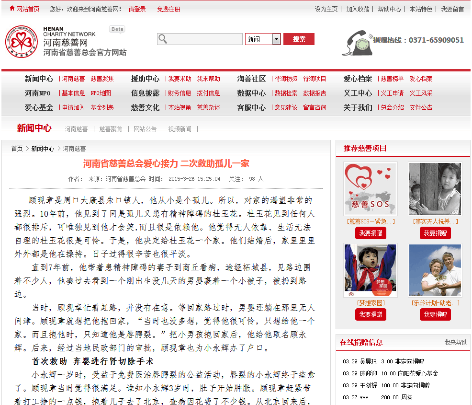
Task: Open the 义工申请 menu link
Action: coord(392,93)
